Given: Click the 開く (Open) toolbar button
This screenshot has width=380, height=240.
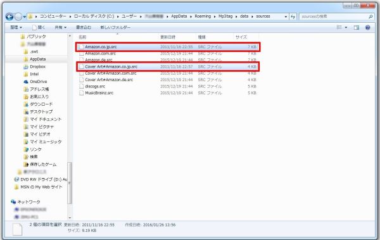Looking at the screenshot, I should coord(39,27).
